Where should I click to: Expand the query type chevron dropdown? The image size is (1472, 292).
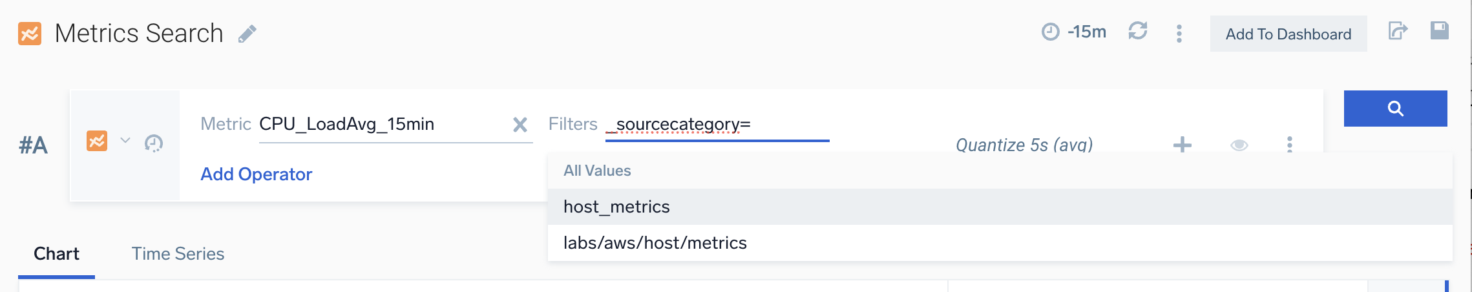pyautogui.click(x=125, y=141)
